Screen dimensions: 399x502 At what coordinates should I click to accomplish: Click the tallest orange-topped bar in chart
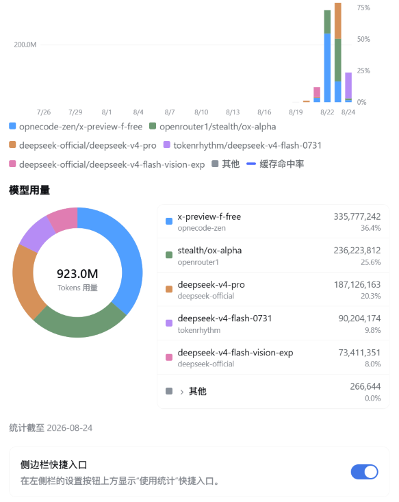click(x=338, y=52)
